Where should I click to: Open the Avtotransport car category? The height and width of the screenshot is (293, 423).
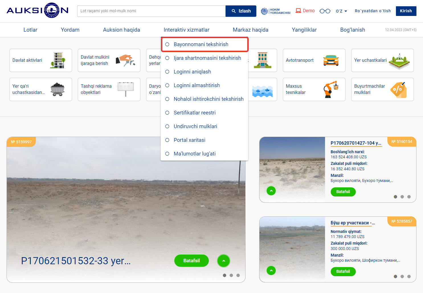pyautogui.click(x=314, y=60)
